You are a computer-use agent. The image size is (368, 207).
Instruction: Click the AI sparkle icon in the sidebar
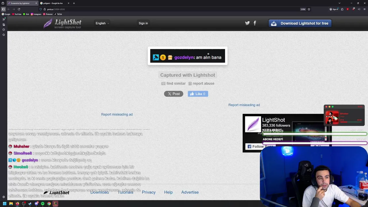pos(4,19)
